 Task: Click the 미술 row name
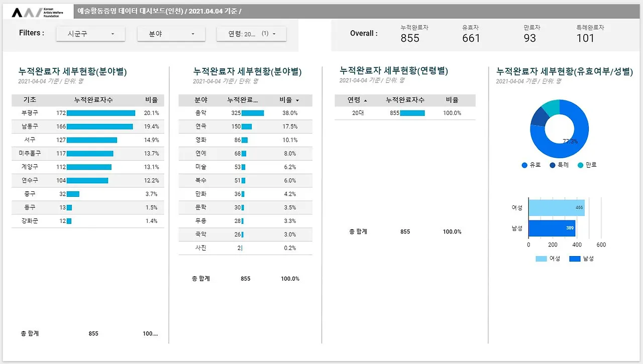[201, 167]
